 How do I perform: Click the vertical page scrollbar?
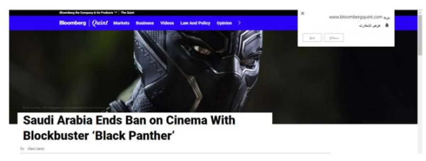pos(420,85)
